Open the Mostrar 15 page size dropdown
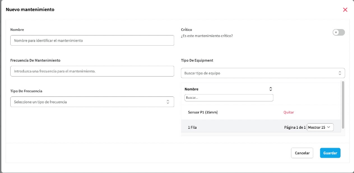 pos(320,127)
